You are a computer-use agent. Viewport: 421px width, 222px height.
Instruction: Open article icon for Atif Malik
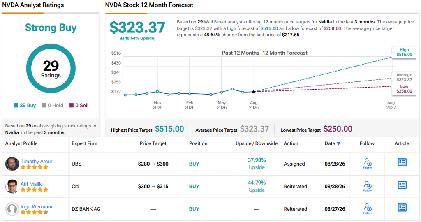tap(402, 185)
